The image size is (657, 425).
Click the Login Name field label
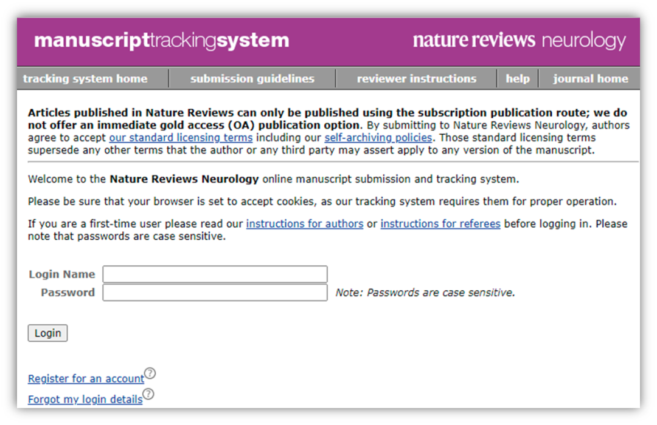coord(62,274)
